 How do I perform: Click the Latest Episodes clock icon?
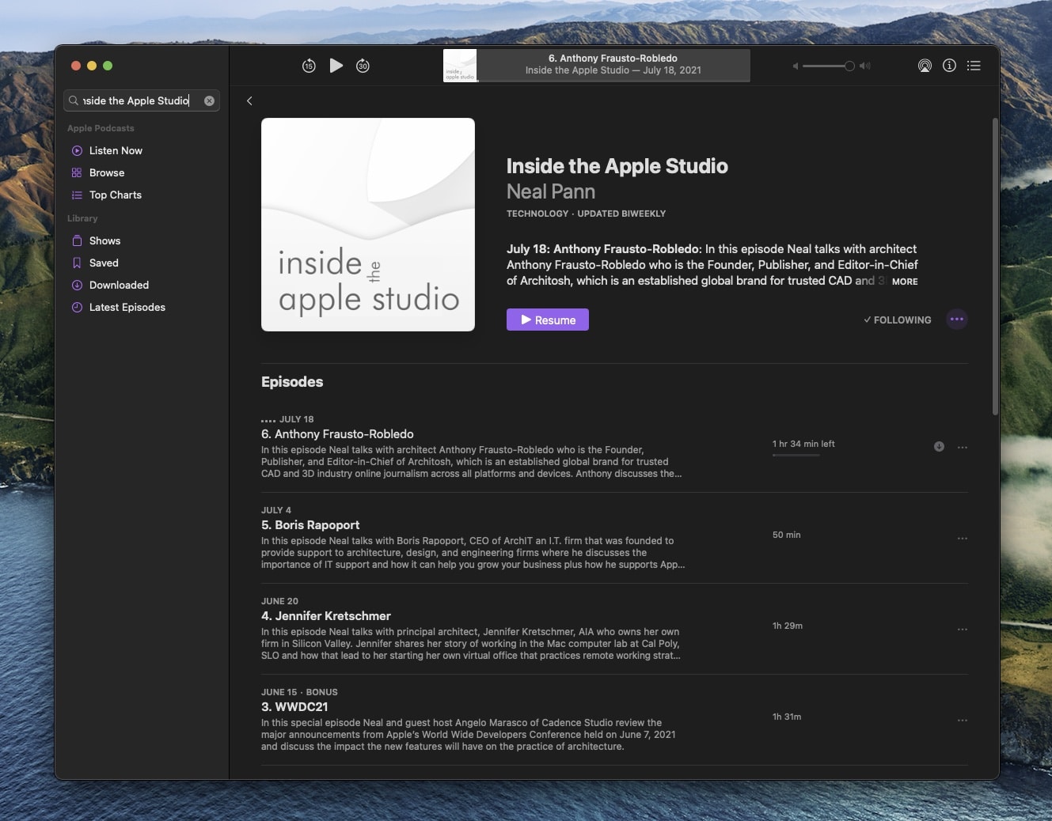tap(77, 307)
